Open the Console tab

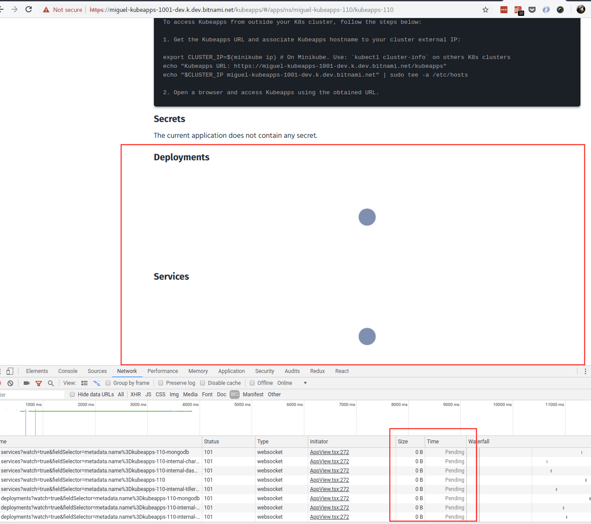click(x=67, y=371)
